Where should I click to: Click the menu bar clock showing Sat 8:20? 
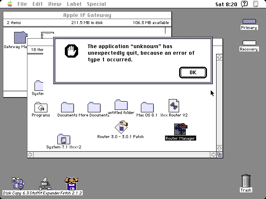pyautogui.click(x=226, y=4)
